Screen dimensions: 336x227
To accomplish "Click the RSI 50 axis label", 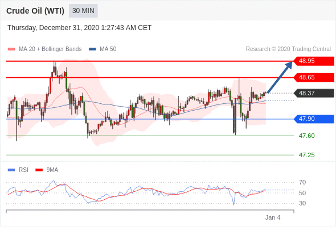I will (302, 193).
